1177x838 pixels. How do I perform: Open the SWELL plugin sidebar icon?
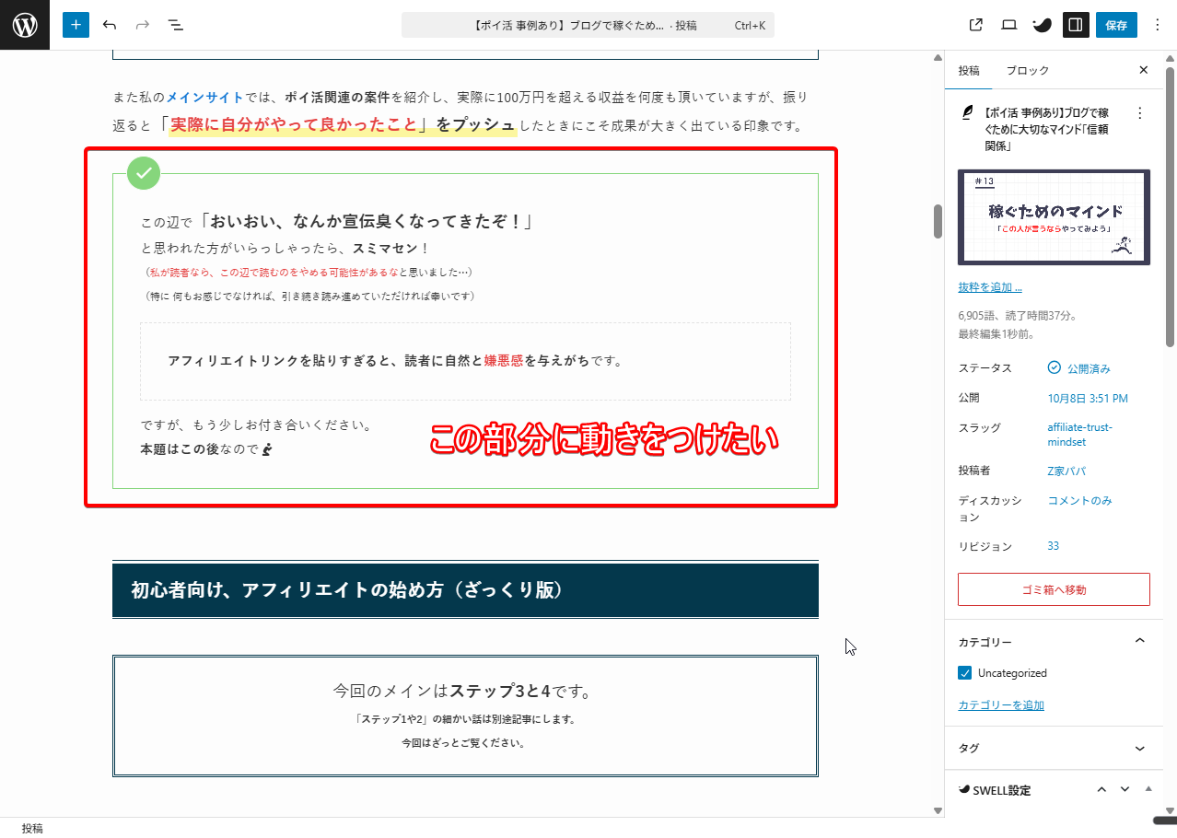click(x=1042, y=25)
